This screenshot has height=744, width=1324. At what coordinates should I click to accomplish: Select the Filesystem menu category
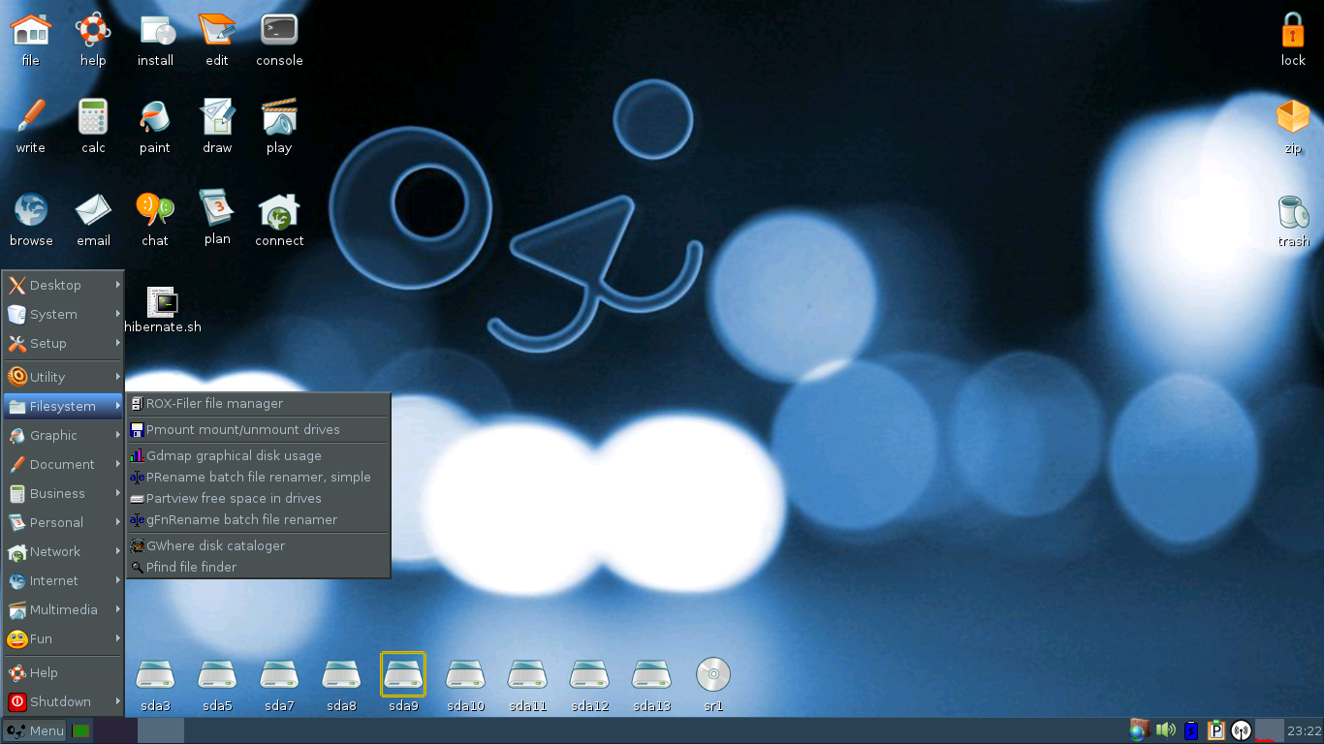tap(64, 406)
